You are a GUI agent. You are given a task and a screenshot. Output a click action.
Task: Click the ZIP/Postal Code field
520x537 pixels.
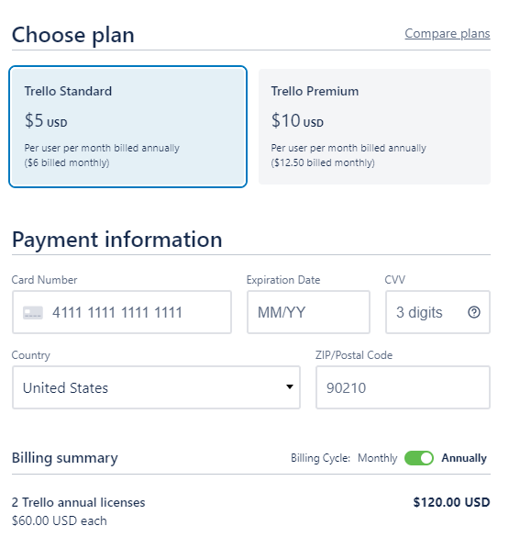tap(403, 387)
